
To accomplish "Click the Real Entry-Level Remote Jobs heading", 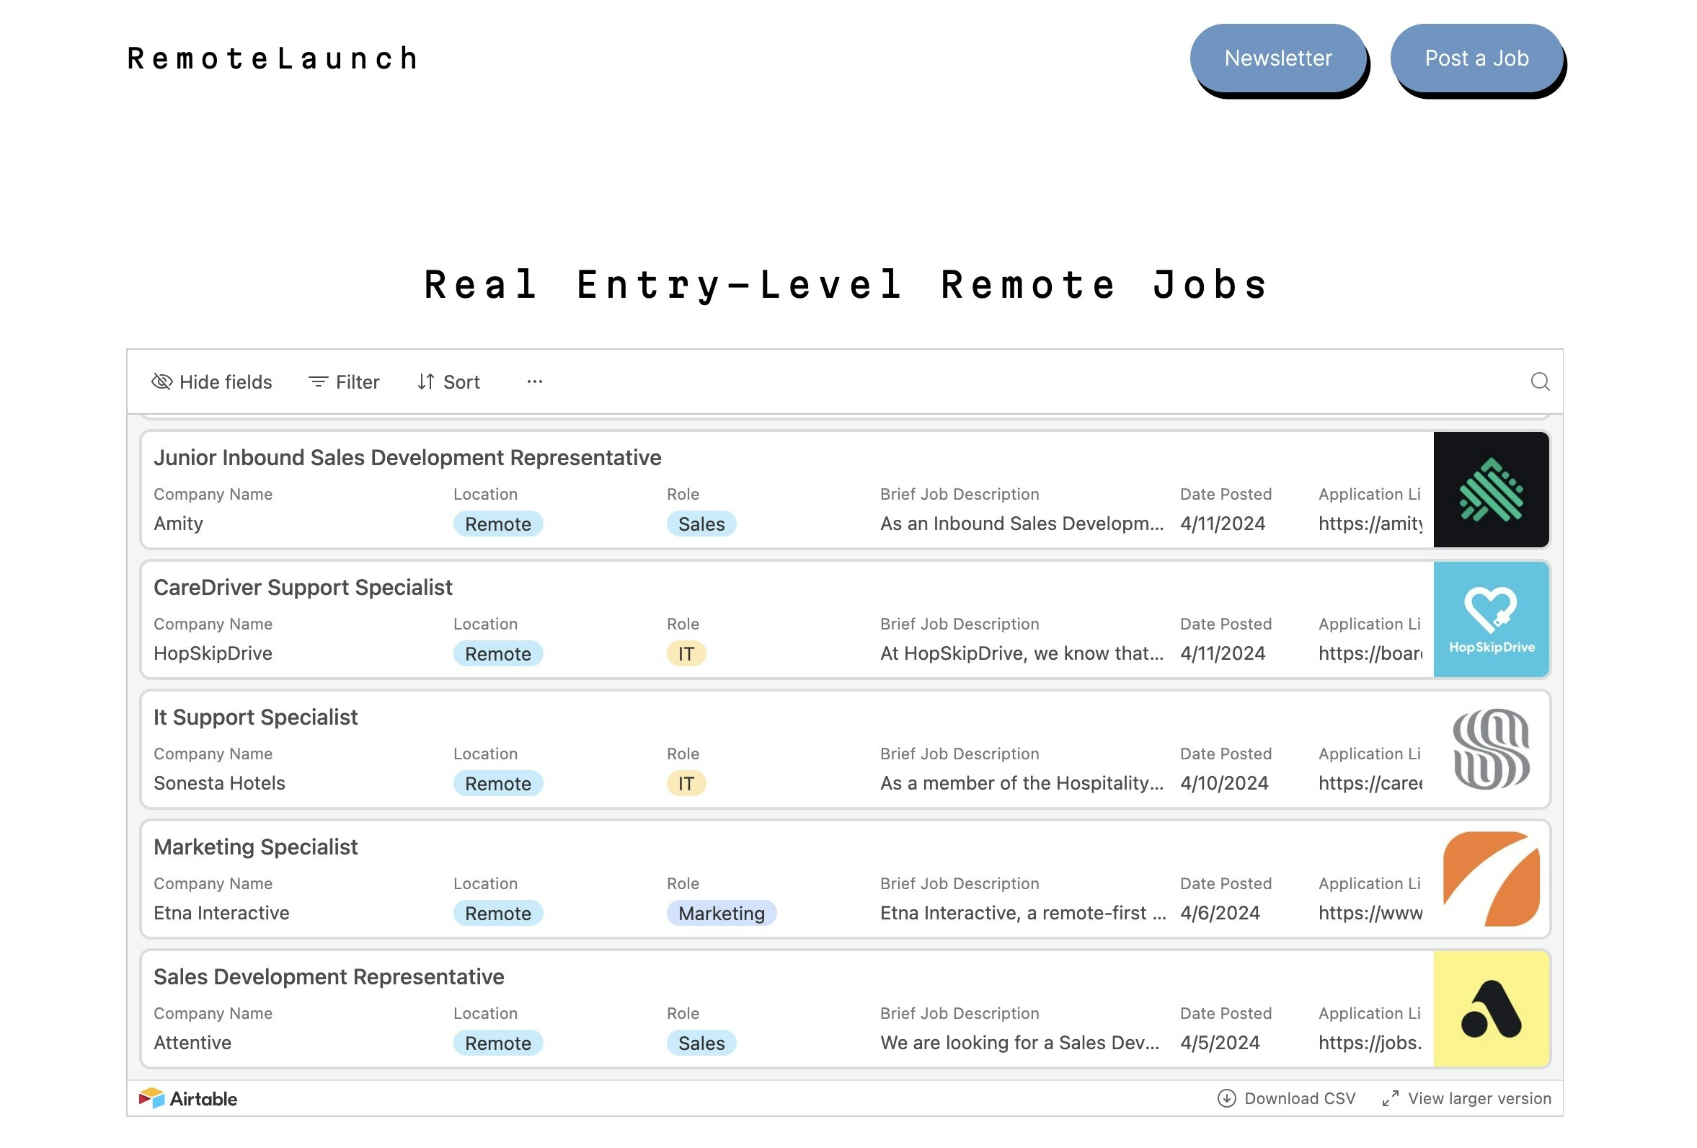I will pyautogui.click(x=846, y=285).
